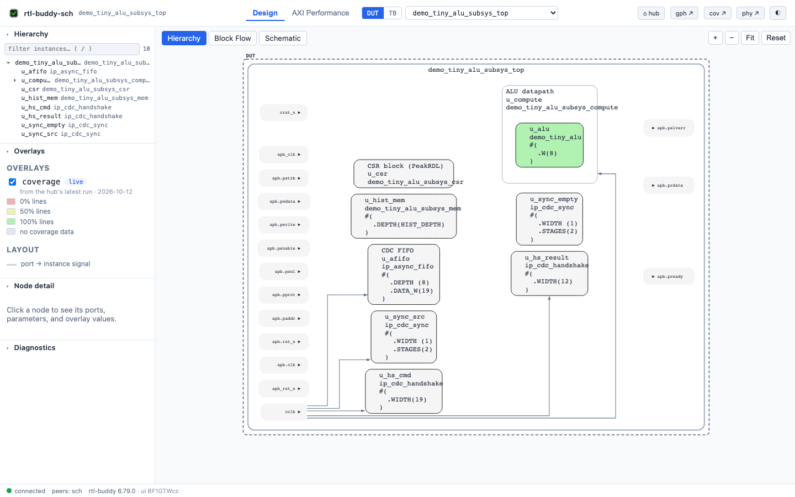Open the demo_tiny_alu_subsys_top module dropdown
This screenshot has height=497, width=795.
(481, 13)
